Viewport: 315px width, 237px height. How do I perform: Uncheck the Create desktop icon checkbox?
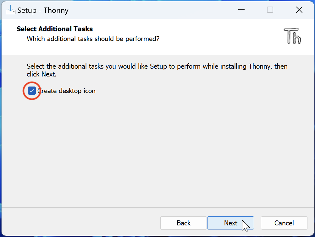click(x=31, y=91)
